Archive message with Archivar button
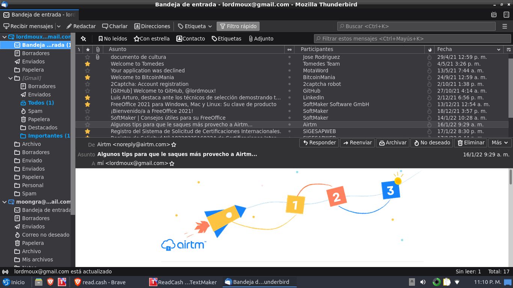The height and width of the screenshot is (288, 513). (392, 142)
